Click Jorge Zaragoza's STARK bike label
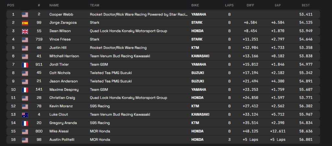Viewport: 332px width, 146px height. (197, 23)
